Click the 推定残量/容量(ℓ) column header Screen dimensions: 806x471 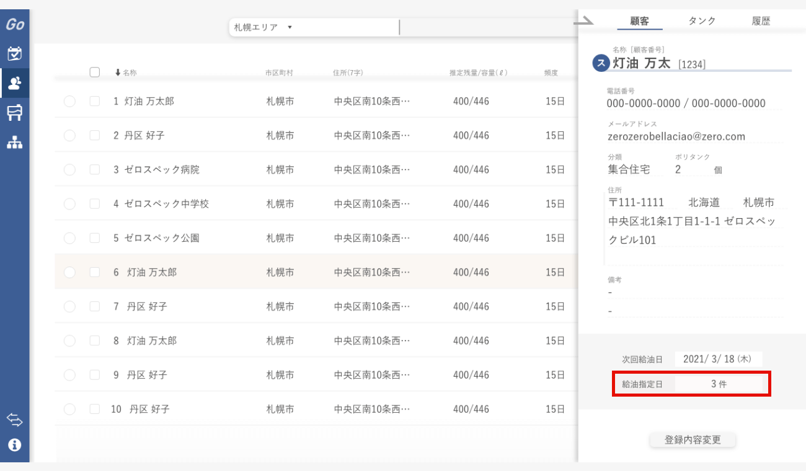tap(479, 73)
